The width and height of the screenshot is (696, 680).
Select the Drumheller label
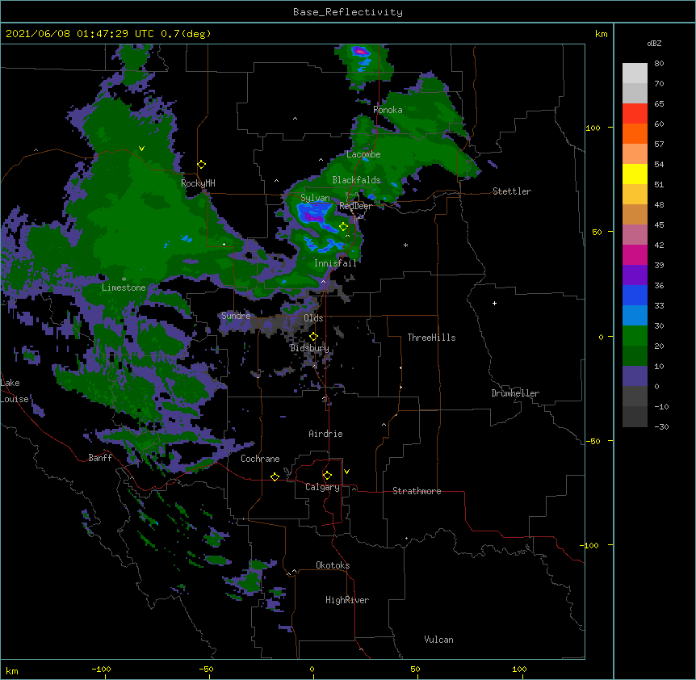[515, 393]
